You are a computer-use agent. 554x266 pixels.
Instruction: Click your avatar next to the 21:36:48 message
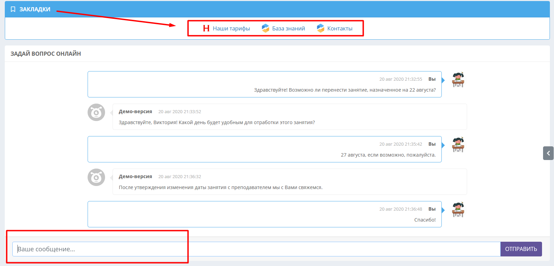pyautogui.click(x=458, y=210)
